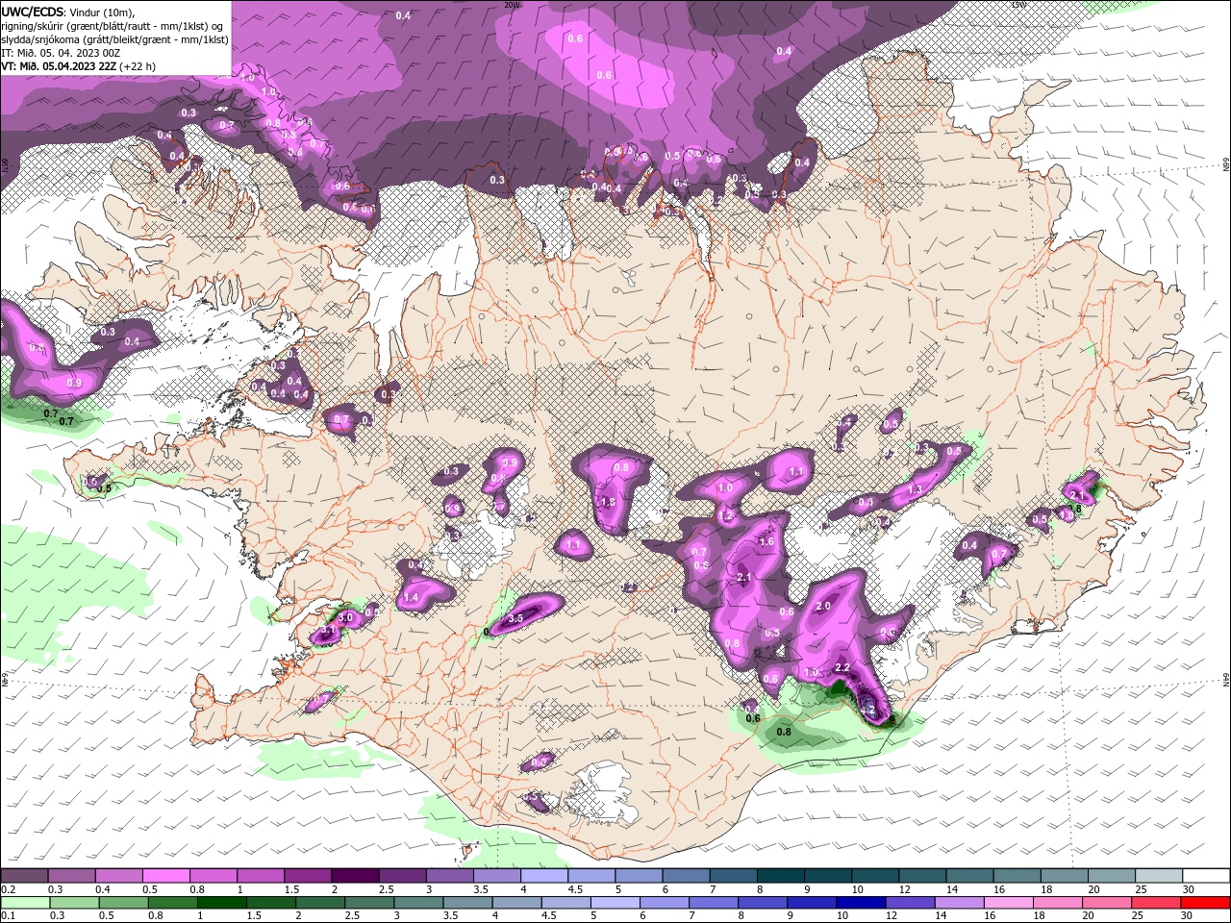The height and width of the screenshot is (923, 1231).
Task: Click the '1.8' snowfall value on the map
Action: [608, 502]
